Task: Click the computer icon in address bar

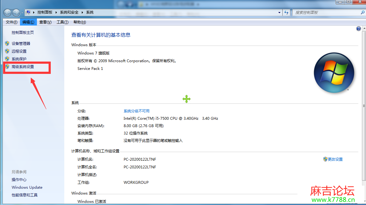Action: [x=28, y=12]
